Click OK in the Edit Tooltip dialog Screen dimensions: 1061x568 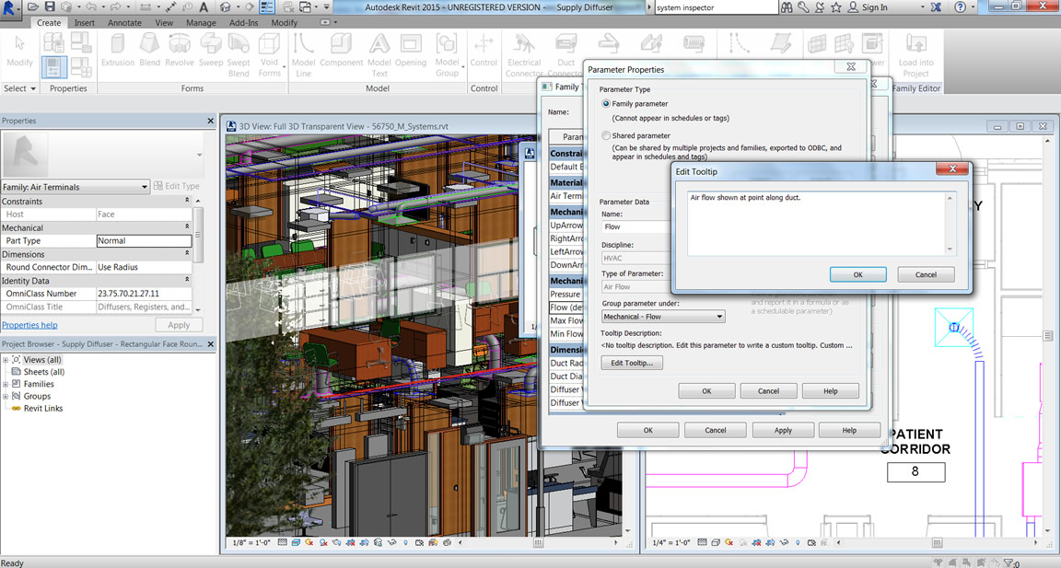857,274
